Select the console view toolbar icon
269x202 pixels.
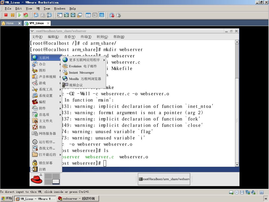click(x=102, y=15)
